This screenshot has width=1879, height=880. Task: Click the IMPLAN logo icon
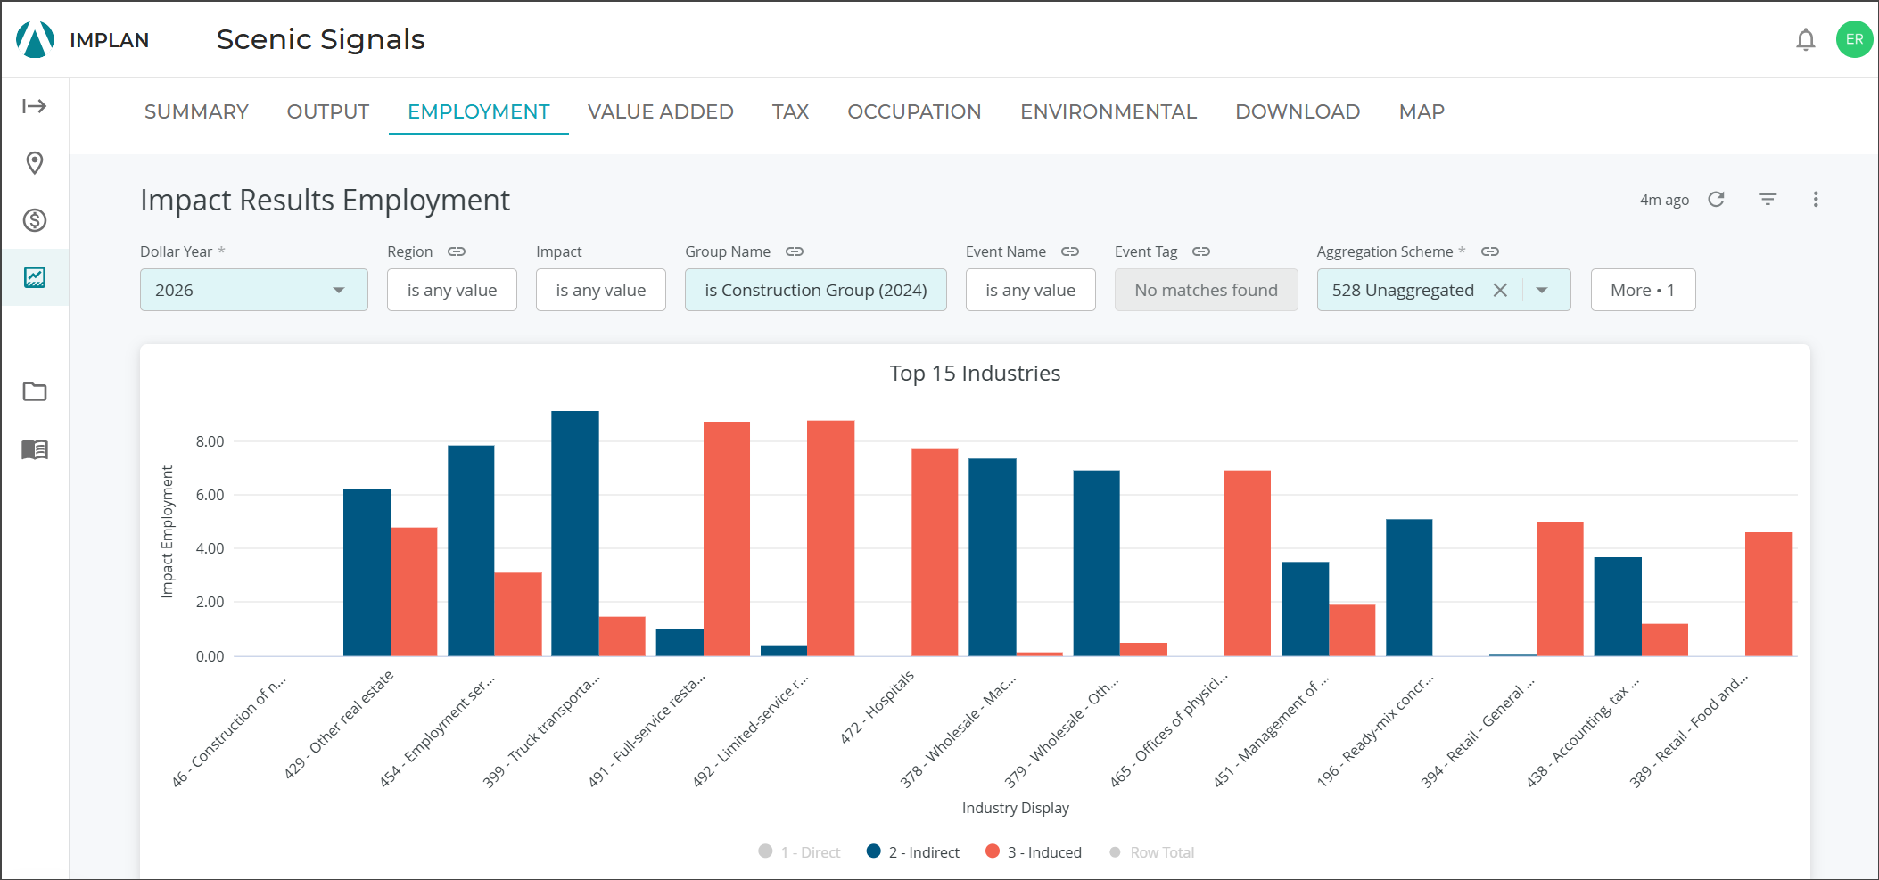35,39
